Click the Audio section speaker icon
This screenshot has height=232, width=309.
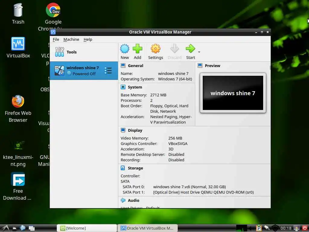[123, 200]
